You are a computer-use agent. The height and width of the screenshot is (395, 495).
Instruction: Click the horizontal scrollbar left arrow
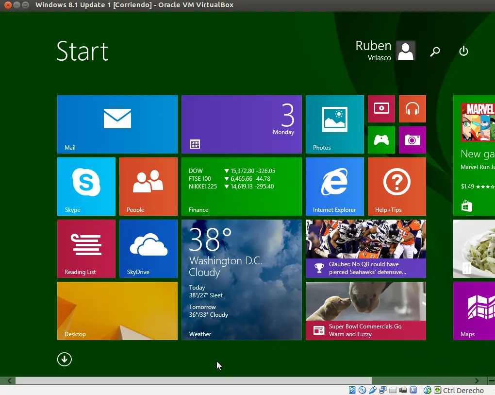[x=10, y=381]
